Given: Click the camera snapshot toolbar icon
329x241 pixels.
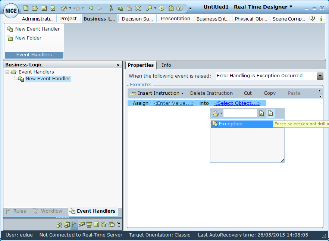Looking at the screenshot, I should tap(179, 8).
